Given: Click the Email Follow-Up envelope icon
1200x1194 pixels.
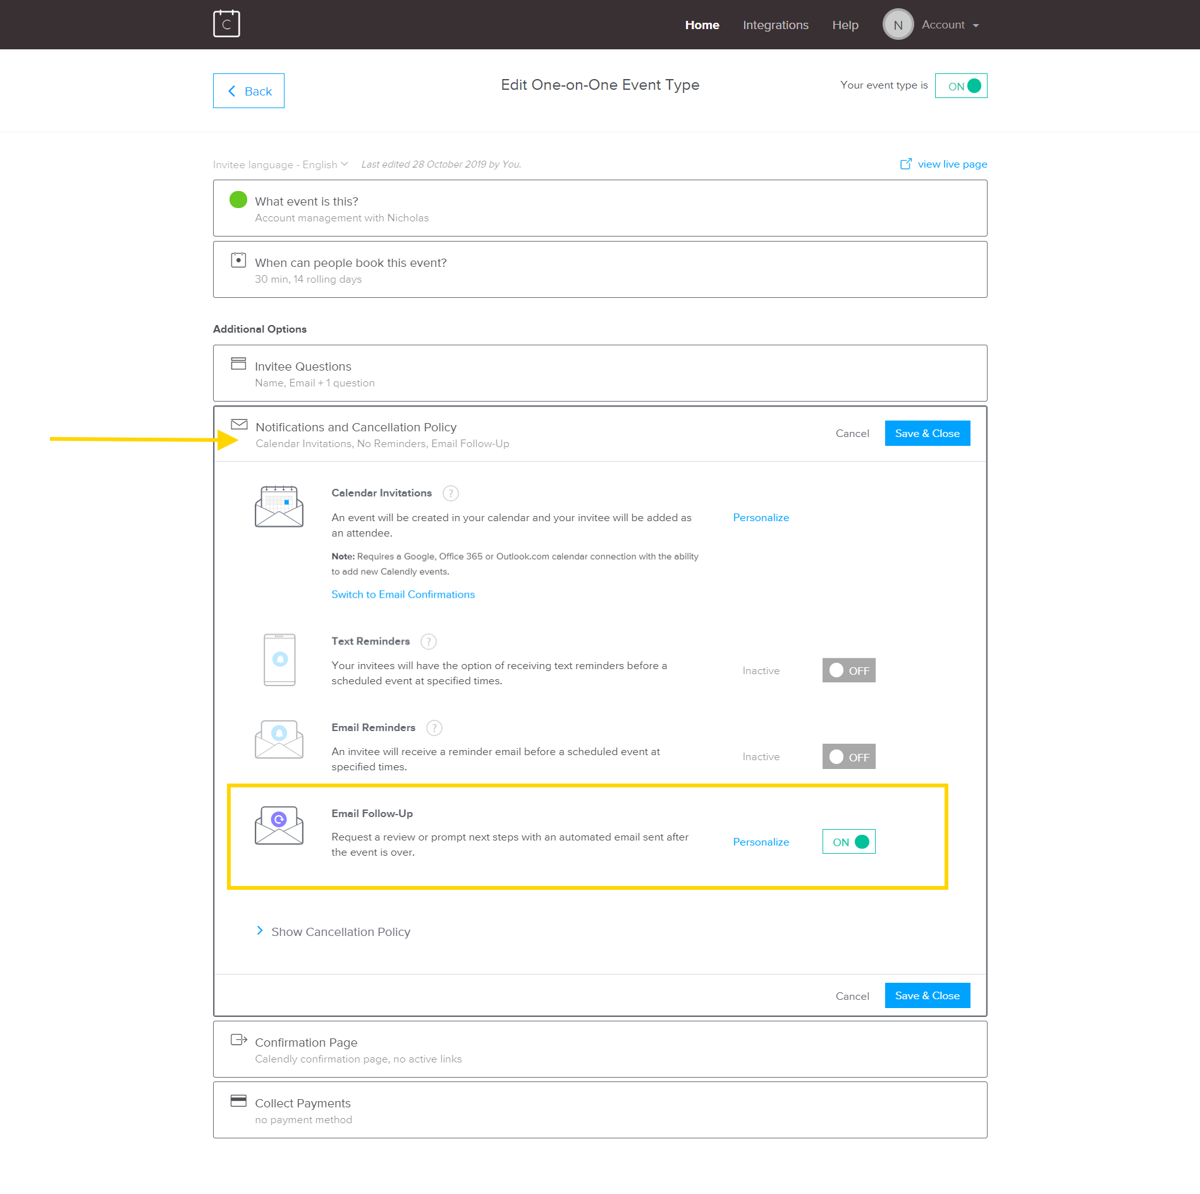Looking at the screenshot, I should (279, 825).
